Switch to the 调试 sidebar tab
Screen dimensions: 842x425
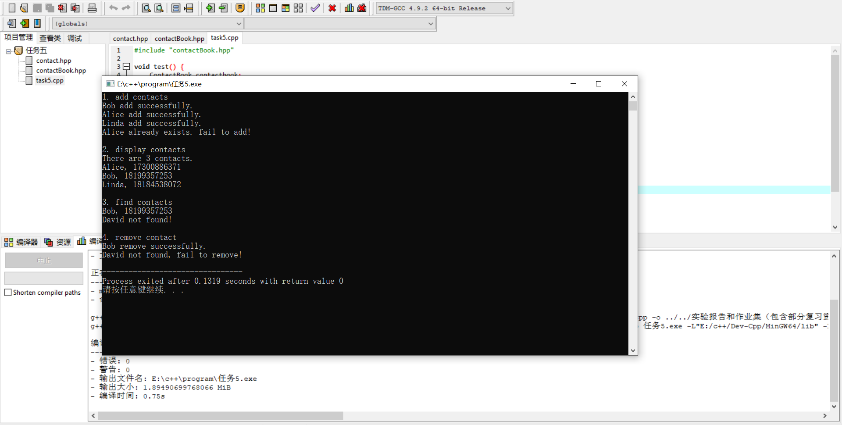point(75,38)
